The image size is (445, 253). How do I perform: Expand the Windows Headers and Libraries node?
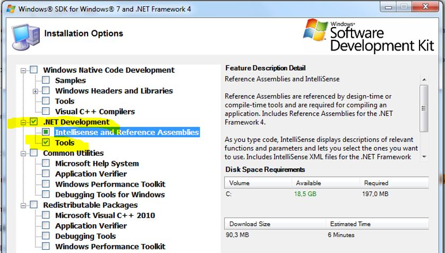tap(35, 91)
